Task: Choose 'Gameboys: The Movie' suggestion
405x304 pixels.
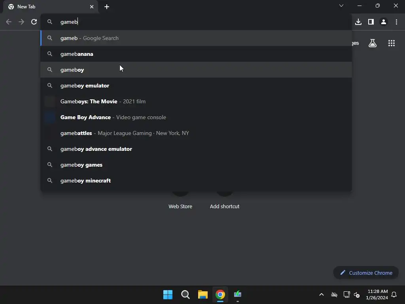Action: tap(196, 102)
